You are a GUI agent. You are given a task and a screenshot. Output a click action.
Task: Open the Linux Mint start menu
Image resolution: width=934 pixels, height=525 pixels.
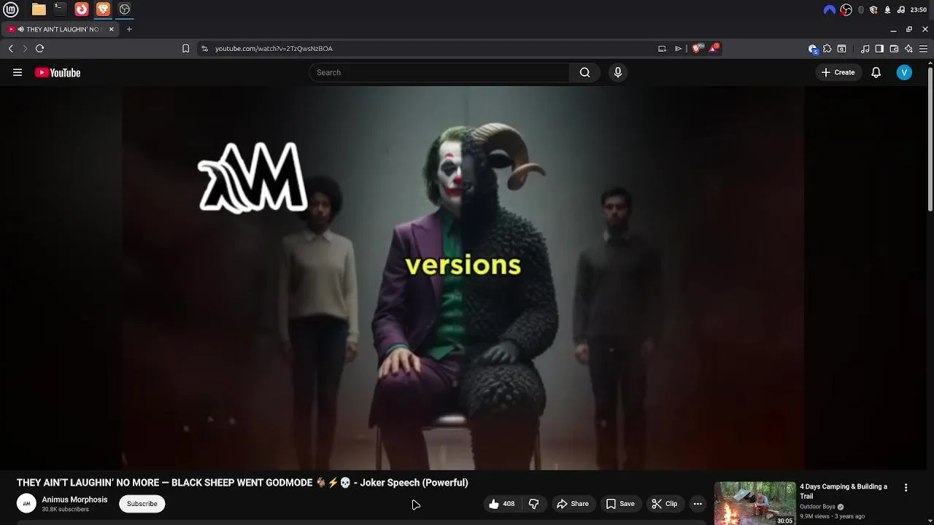click(10, 9)
